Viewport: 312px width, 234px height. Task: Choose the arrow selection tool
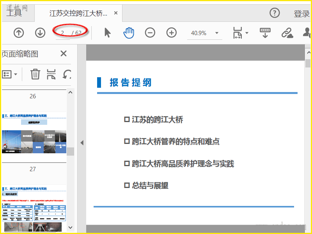click(x=108, y=33)
